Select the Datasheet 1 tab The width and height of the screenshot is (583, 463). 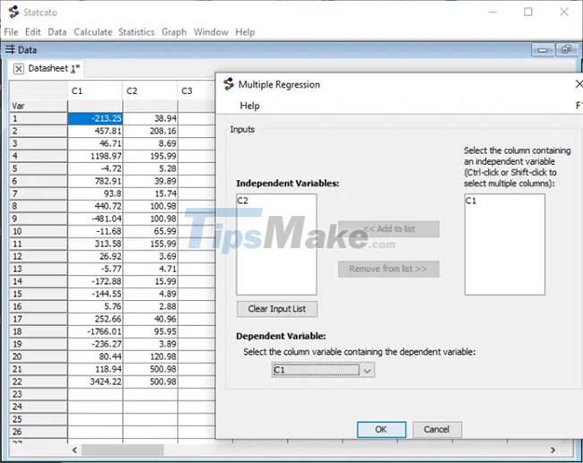tap(54, 69)
